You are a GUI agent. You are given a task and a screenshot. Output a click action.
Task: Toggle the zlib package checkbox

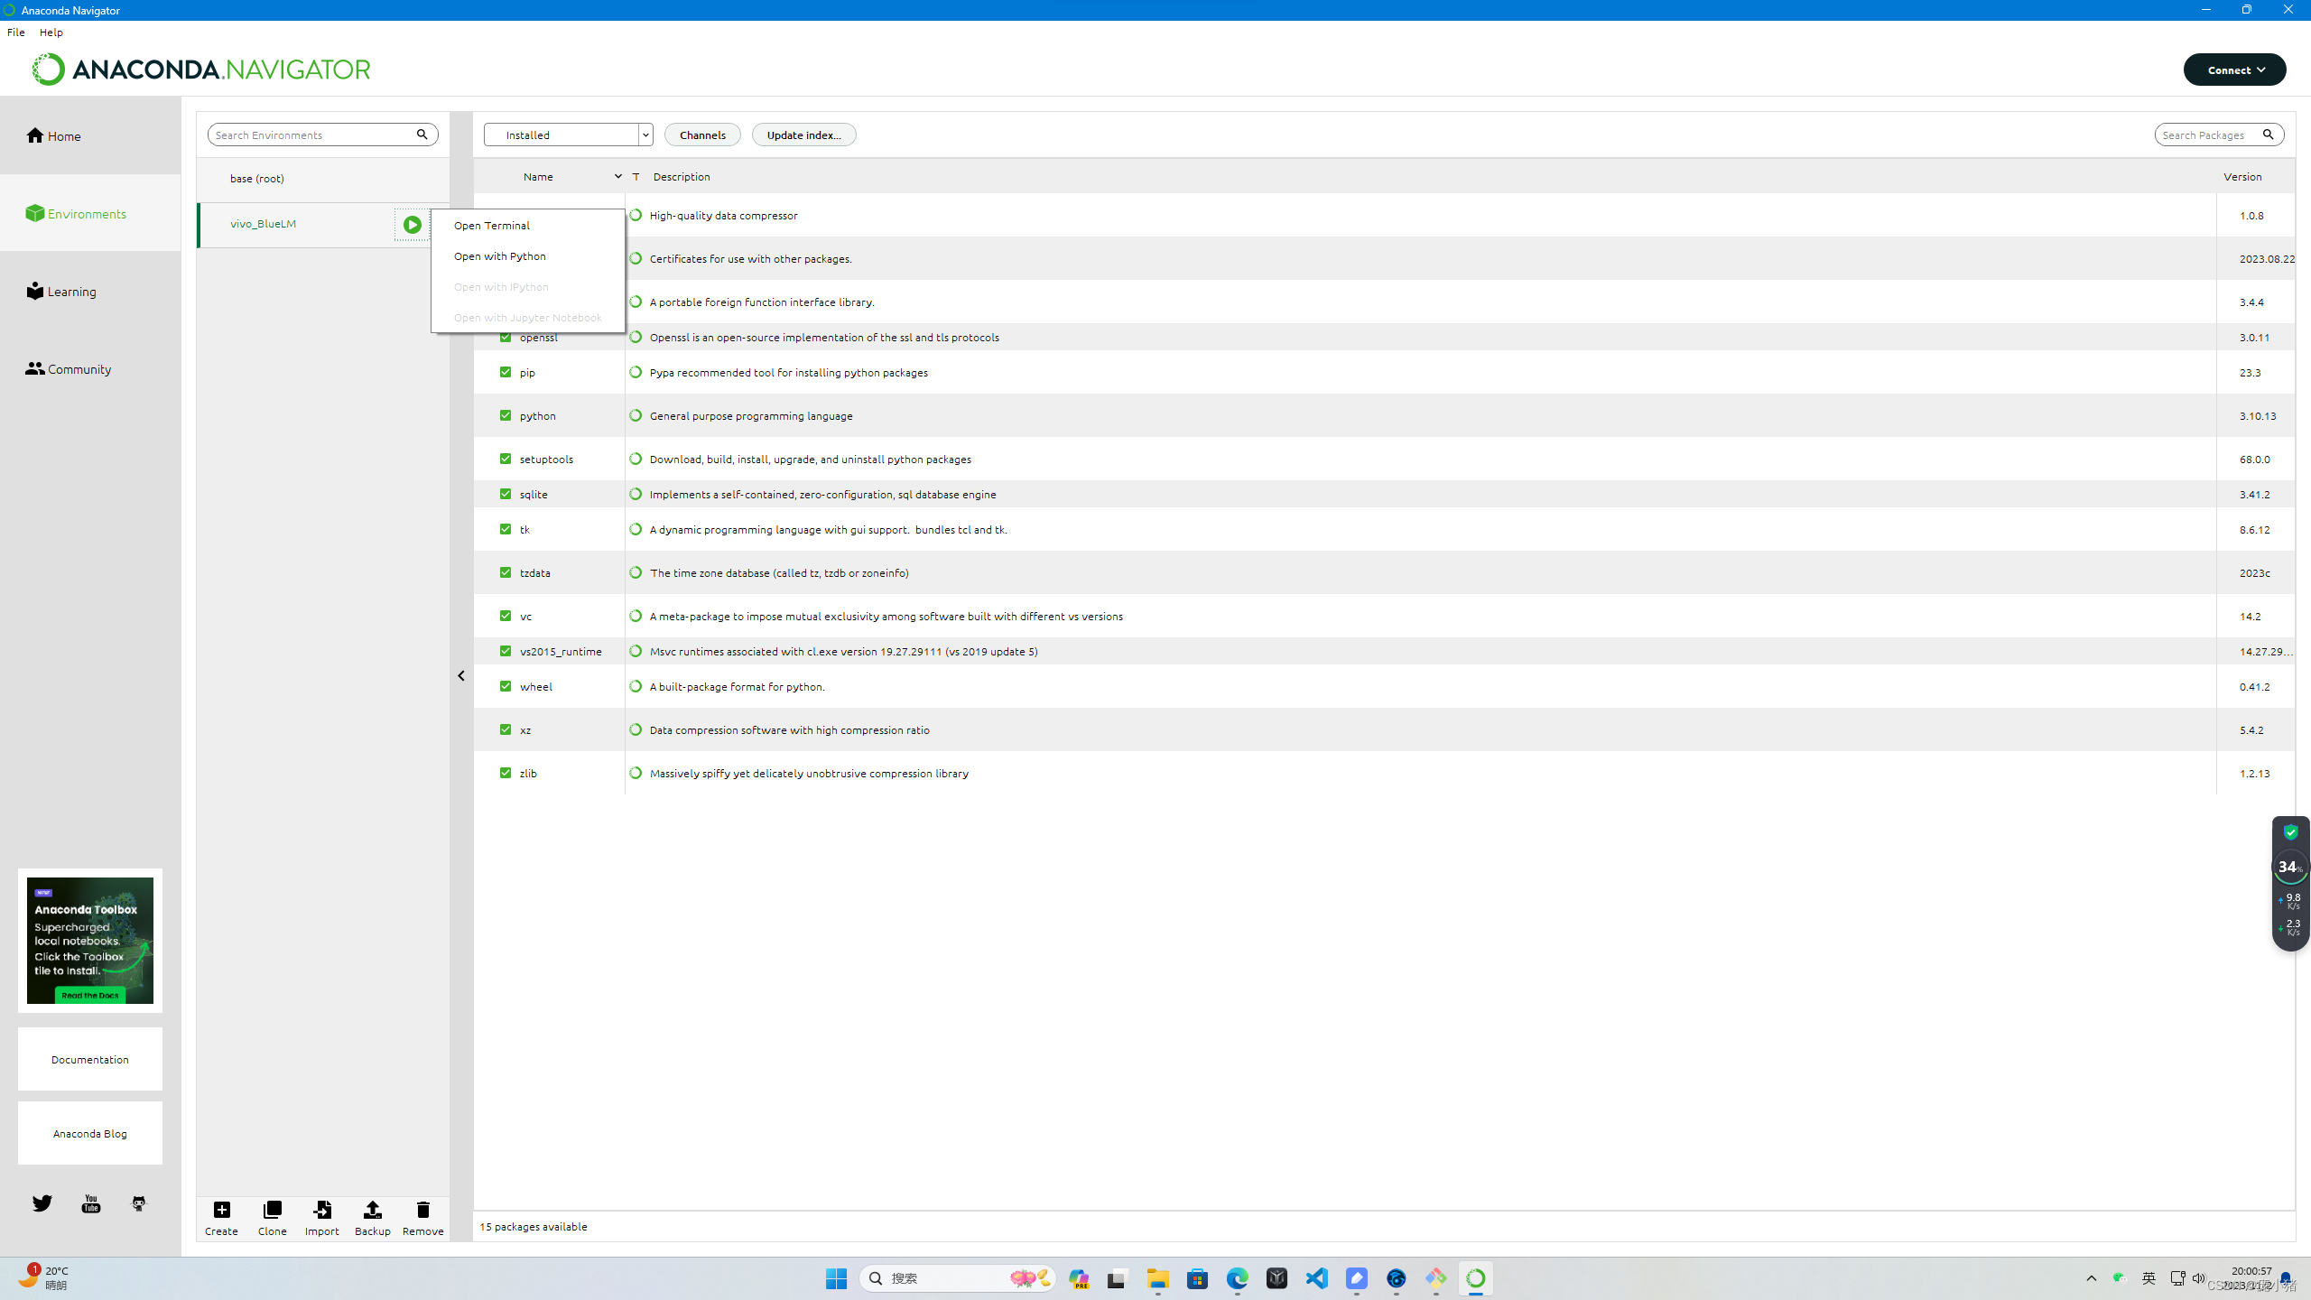[x=506, y=773]
